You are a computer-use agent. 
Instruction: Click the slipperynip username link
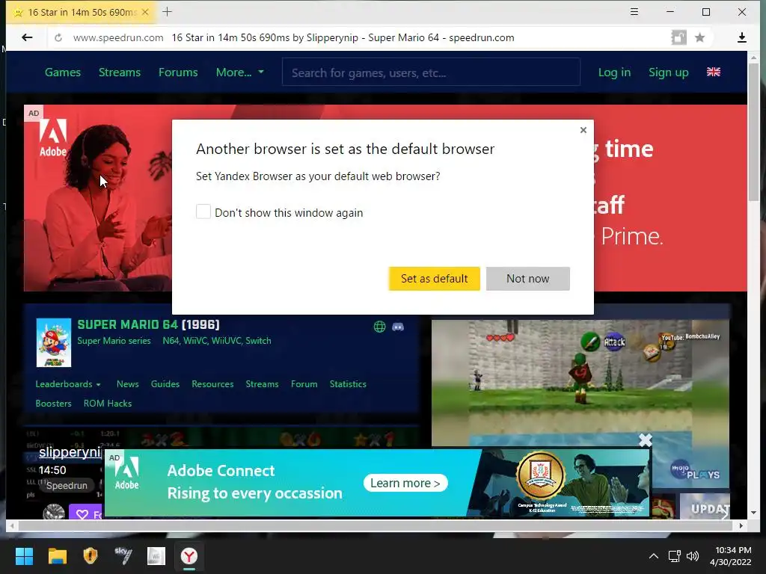70,452
